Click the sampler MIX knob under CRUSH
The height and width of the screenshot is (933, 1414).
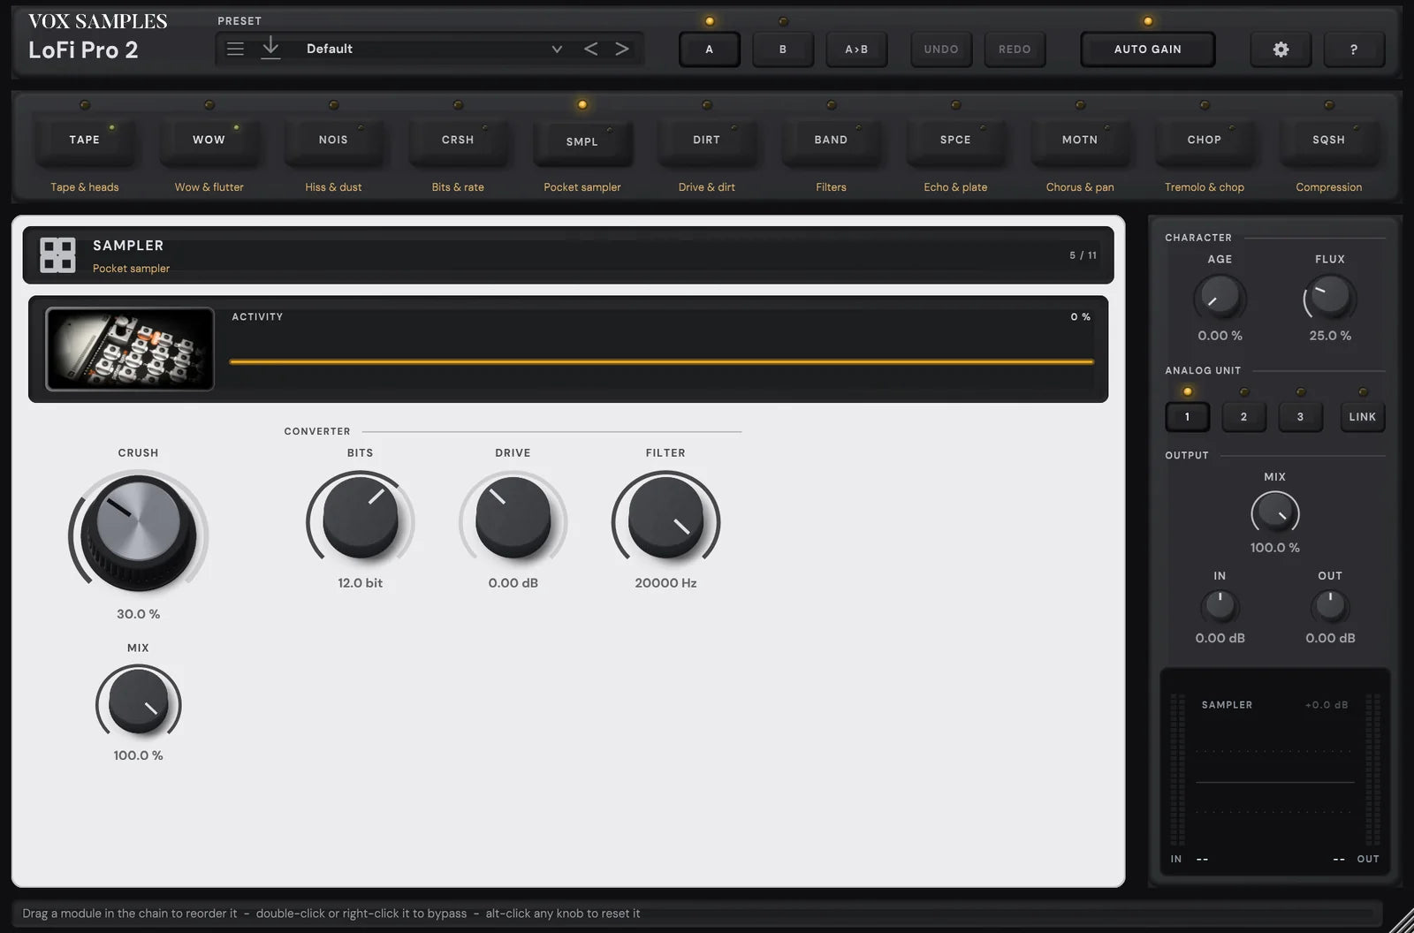click(x=139, y=702)
